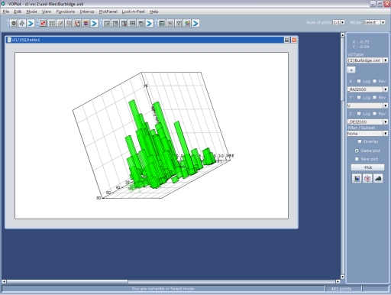The image size is (391, 295).
Task: Toggle the Overlay checkbox
Action: 360,141
